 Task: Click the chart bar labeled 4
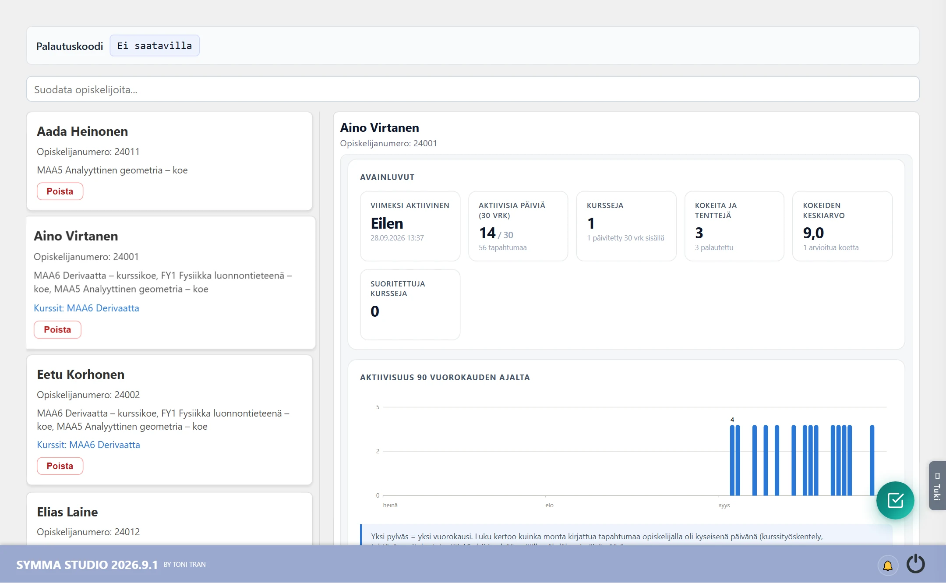(732, 460)
